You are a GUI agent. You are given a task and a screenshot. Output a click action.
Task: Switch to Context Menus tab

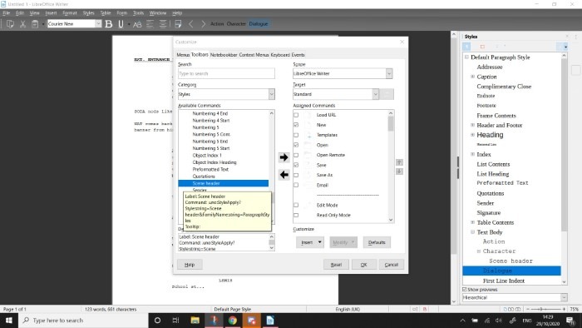click(x=254, y=55)
